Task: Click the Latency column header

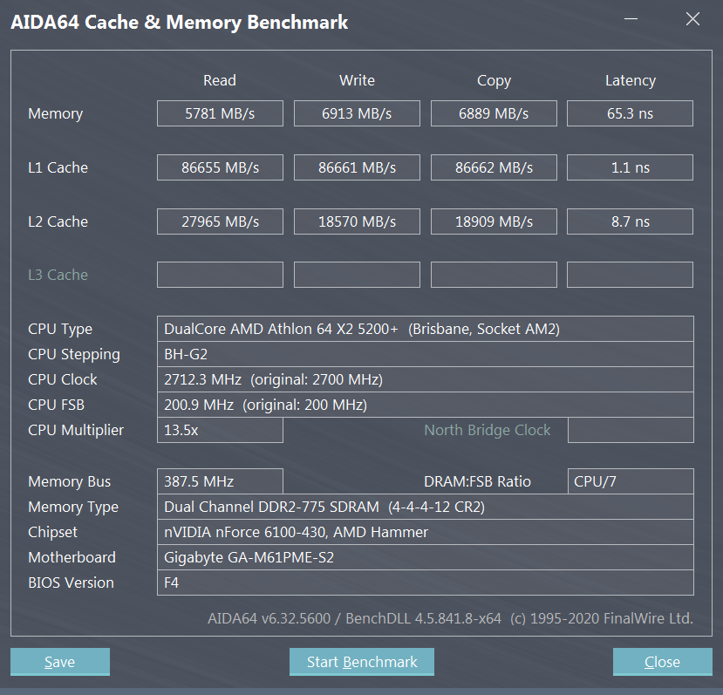Action: coord(631,81)
